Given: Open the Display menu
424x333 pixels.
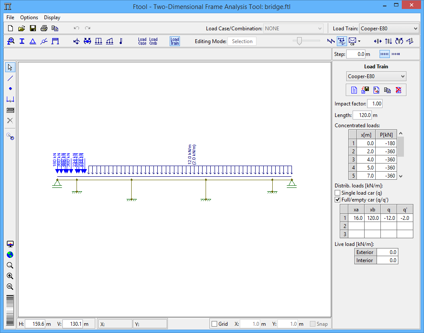Looking at the screenshot, I should [x=52, y=18].
